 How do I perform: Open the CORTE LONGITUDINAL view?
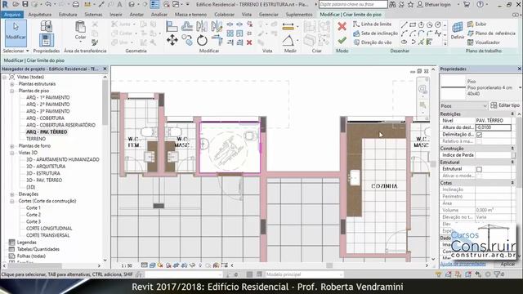(49, 229)
